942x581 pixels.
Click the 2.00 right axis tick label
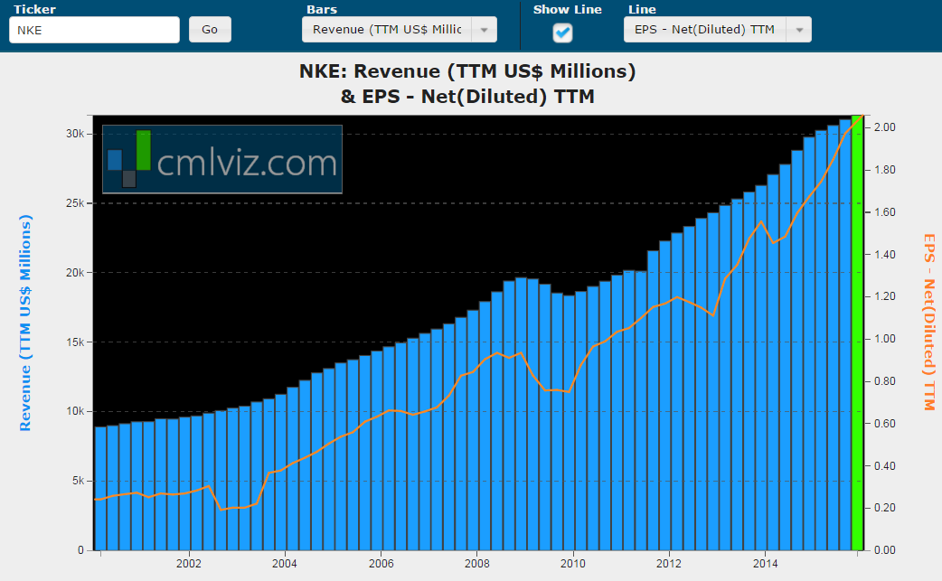coord(884,127)
